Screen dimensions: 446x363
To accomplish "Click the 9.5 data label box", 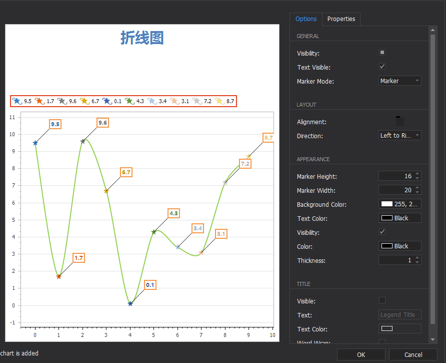I will (x=55, y=124).
